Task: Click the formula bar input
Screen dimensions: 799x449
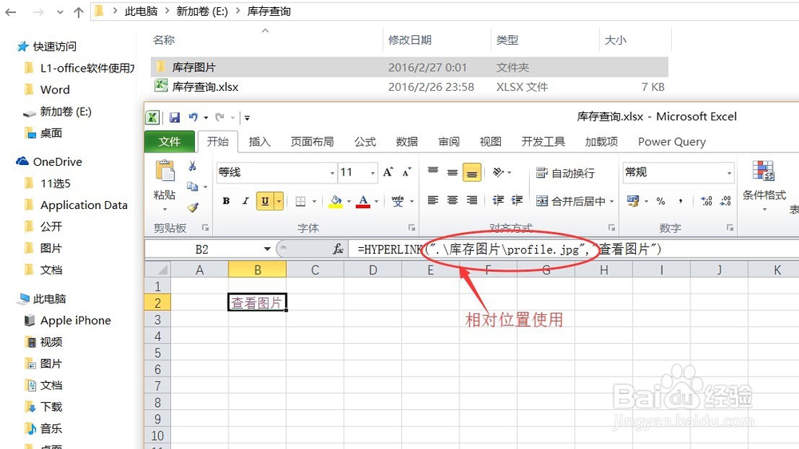Action: pos(573,249)
